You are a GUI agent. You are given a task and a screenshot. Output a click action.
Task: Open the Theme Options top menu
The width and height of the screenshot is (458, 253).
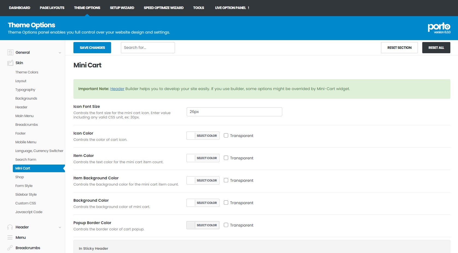tap(87, 8)
